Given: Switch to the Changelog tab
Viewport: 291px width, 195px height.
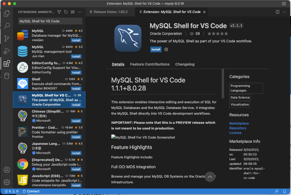Looking at the screenshot, I should tap(185, 64).
